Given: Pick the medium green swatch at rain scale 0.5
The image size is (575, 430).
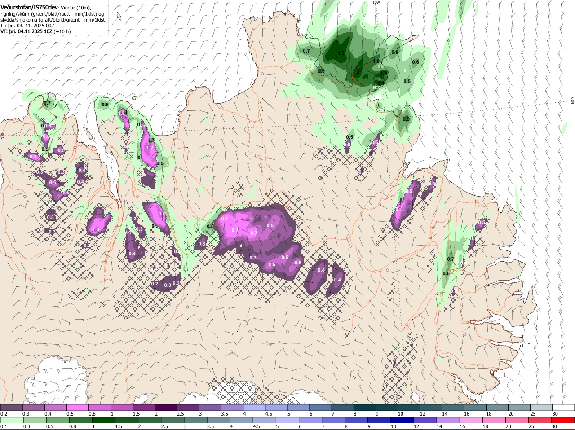Looking at the screenshot, I should click(58, 420).
